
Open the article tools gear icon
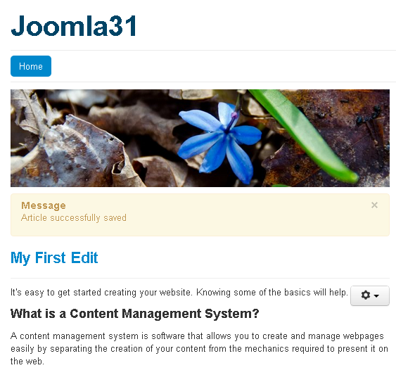pyautogui.click(x=366, y=295)
